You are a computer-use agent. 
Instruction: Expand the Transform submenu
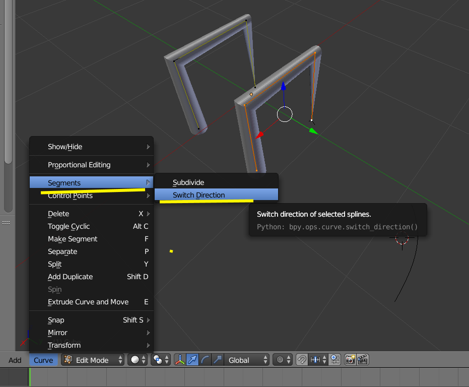pos(92,345)
